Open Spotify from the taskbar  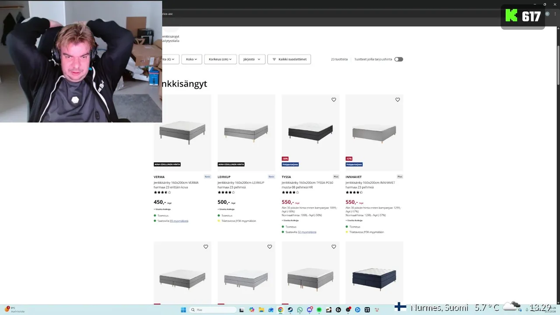319,310
